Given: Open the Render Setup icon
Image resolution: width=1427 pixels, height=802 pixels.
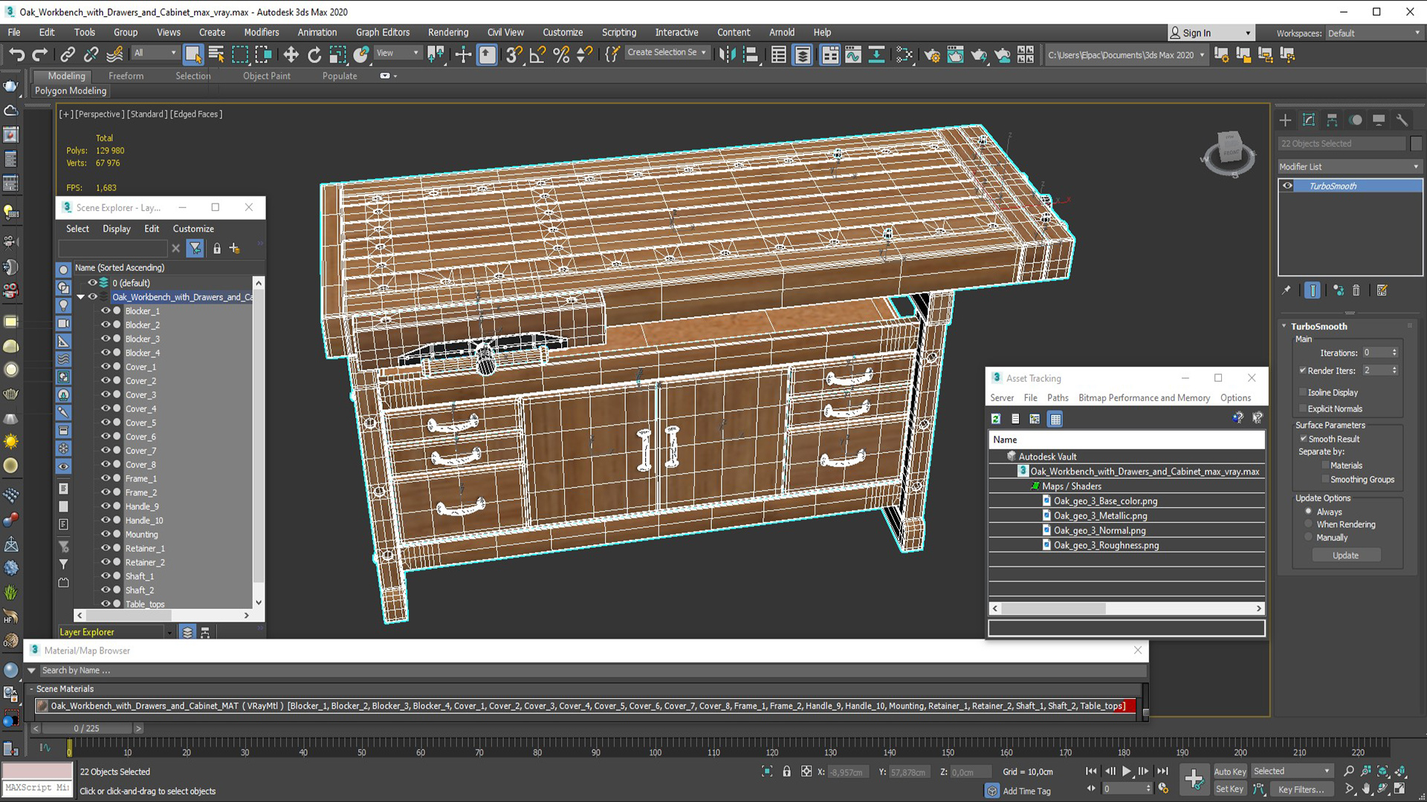Looking at the screenshot, I should pyautogui.click(x=932, y=54).
